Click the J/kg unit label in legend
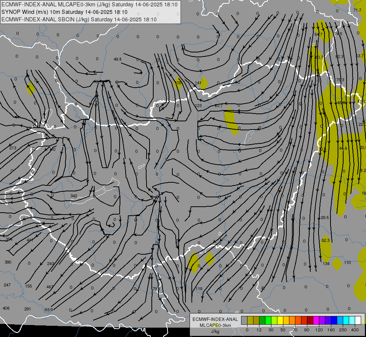 tap(215, 331)
